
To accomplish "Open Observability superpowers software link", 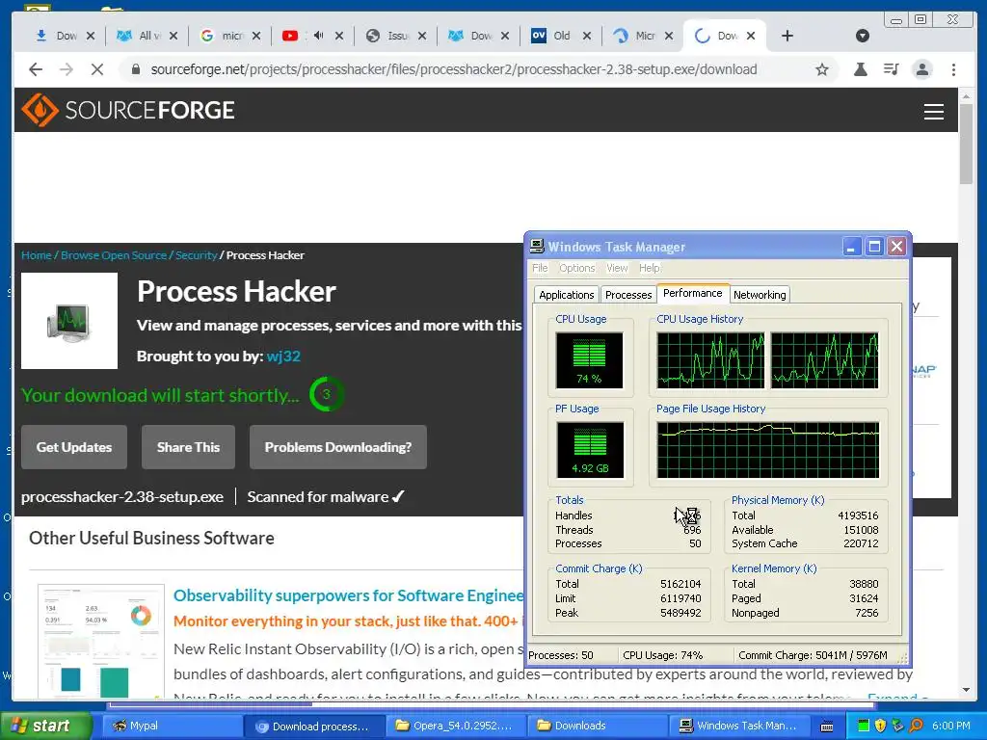I will pyautogui.click(x=348, y=595).
